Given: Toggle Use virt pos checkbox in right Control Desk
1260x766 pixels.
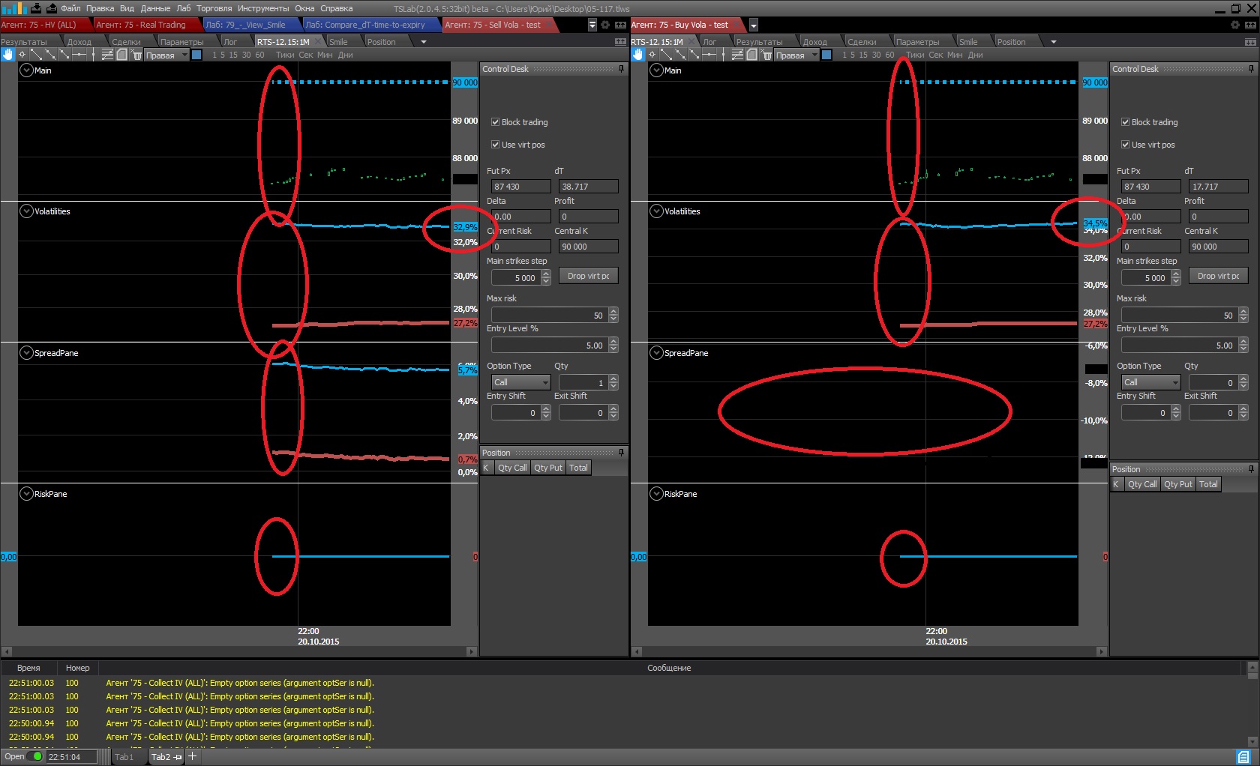Looking at the screenshot, I should point(1125,145).
